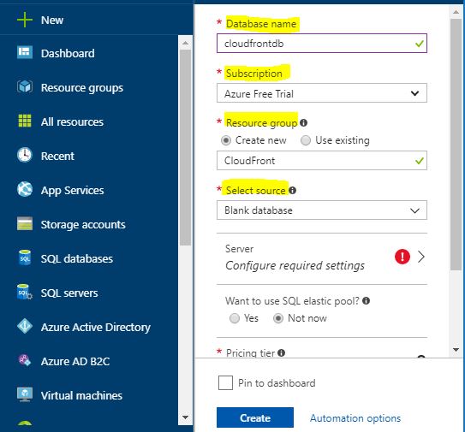
Task: Click the form panel scrollbar thumb
Action: click(456, 145)
